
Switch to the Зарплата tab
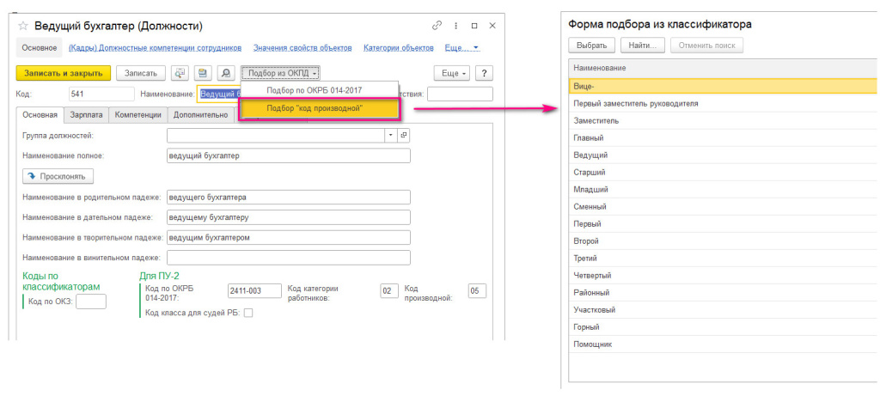tap(87, 113)
